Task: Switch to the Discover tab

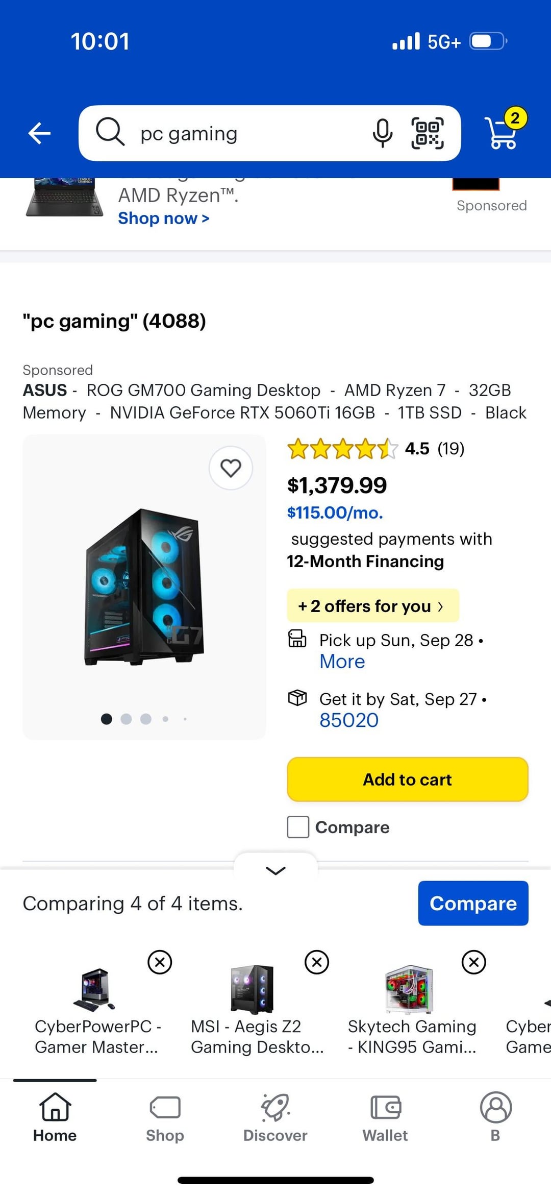Action: 275,1117
